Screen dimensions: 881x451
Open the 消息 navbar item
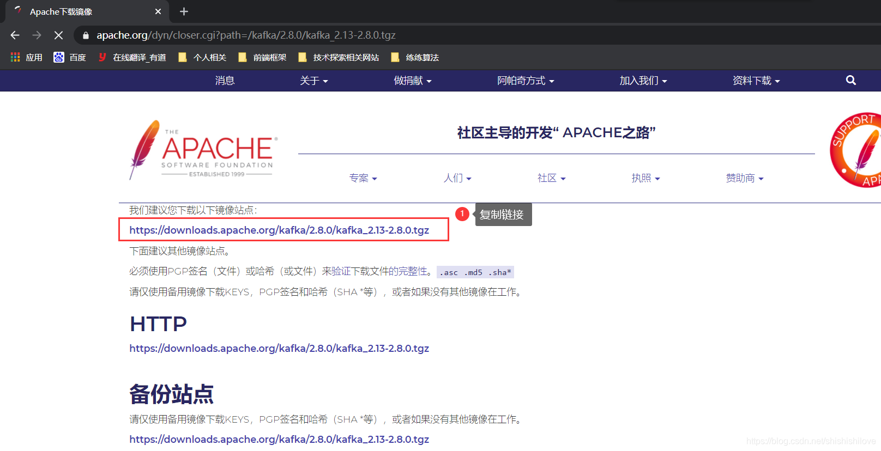[x=225, y=81]
